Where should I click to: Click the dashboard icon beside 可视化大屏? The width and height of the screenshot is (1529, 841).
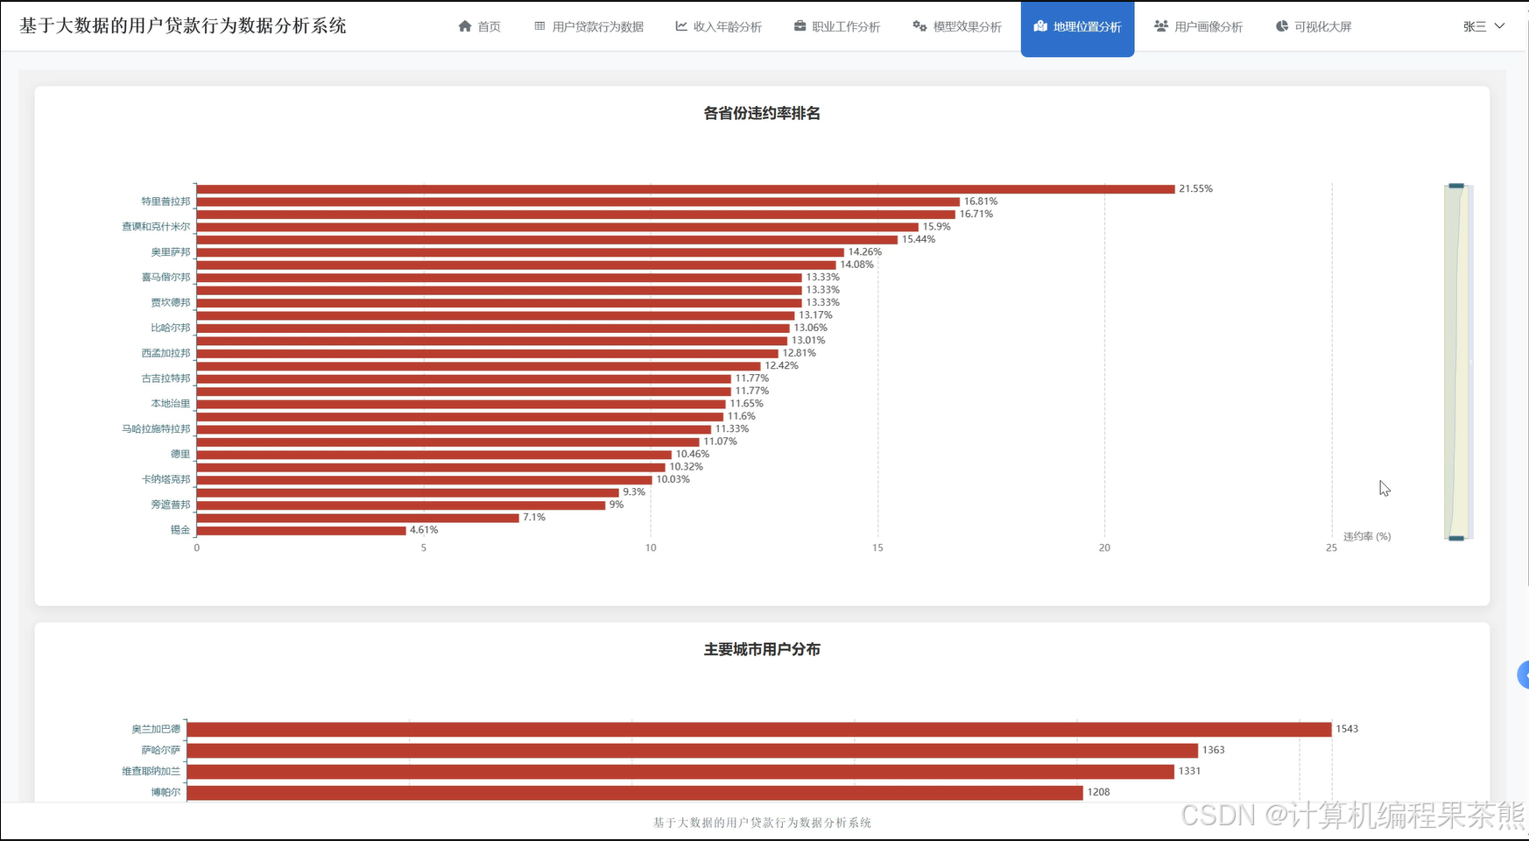tap(1281, 26)
